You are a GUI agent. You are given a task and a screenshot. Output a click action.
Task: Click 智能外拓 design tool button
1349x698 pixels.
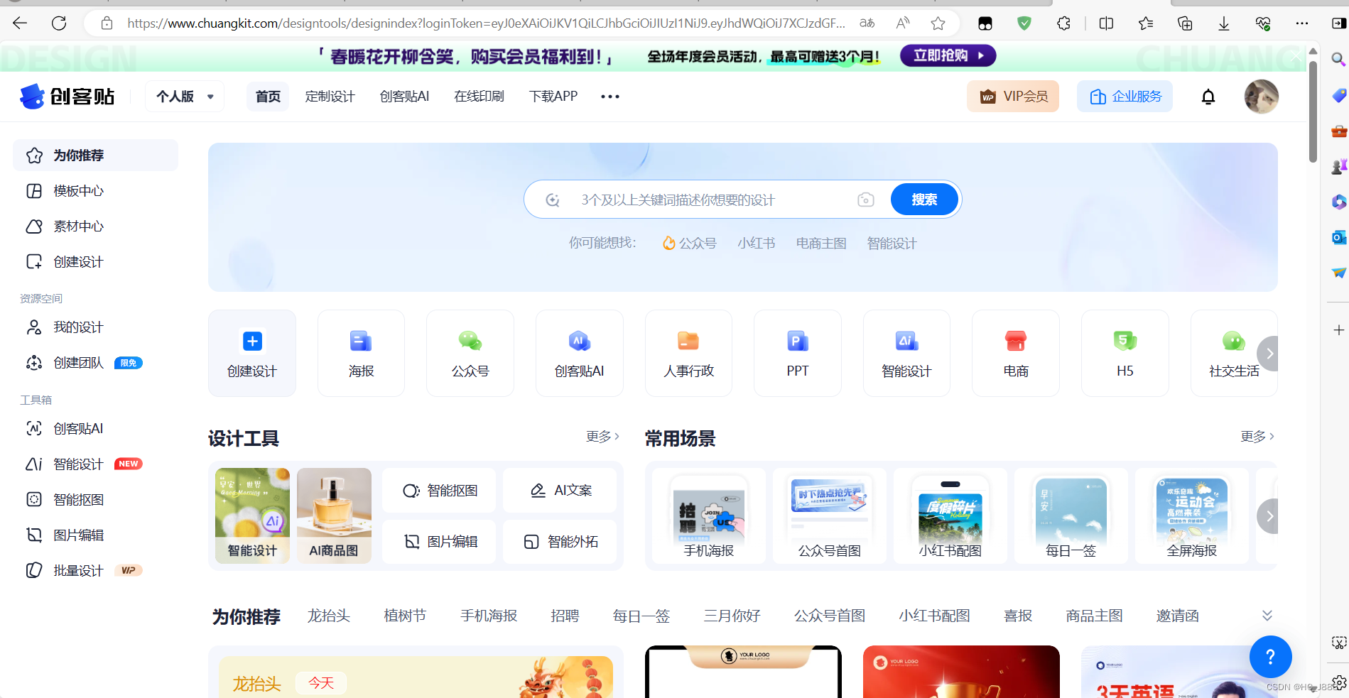560,542
